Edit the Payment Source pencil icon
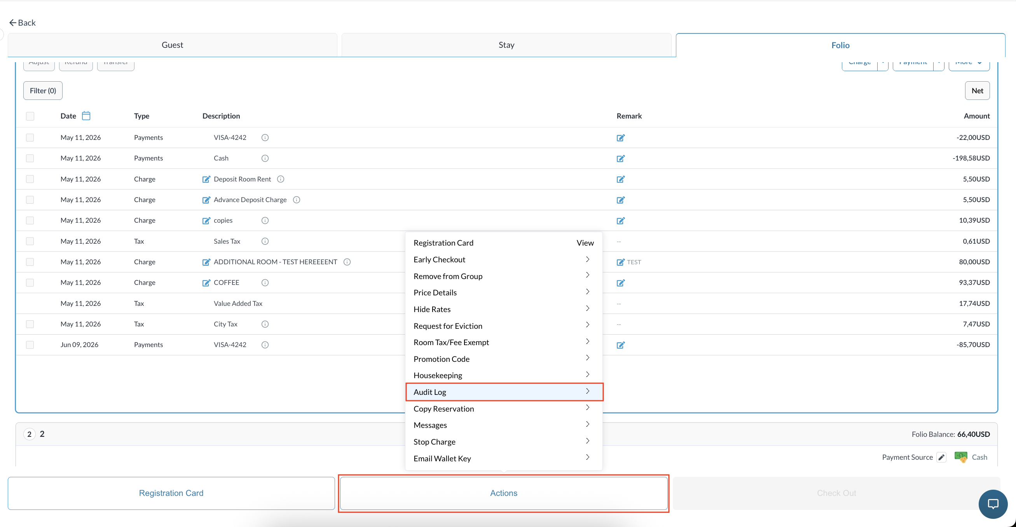 pos(941,457)
